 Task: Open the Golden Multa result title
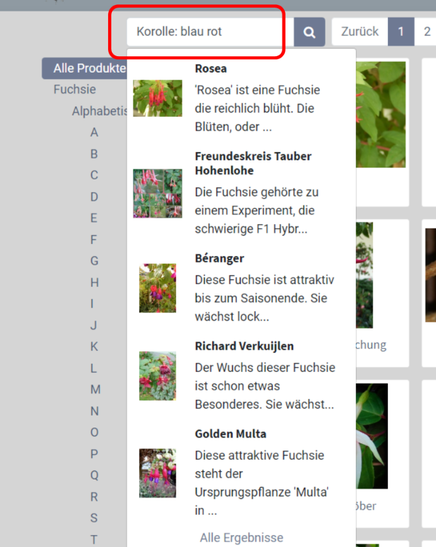(231, 434)
